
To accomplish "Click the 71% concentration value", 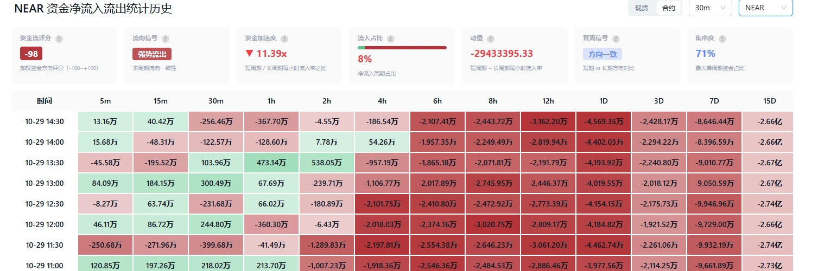I will click(x=705, y=54).
